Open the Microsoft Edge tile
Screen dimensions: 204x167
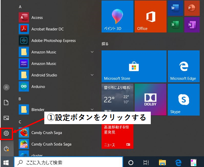[x=184, y=66]
